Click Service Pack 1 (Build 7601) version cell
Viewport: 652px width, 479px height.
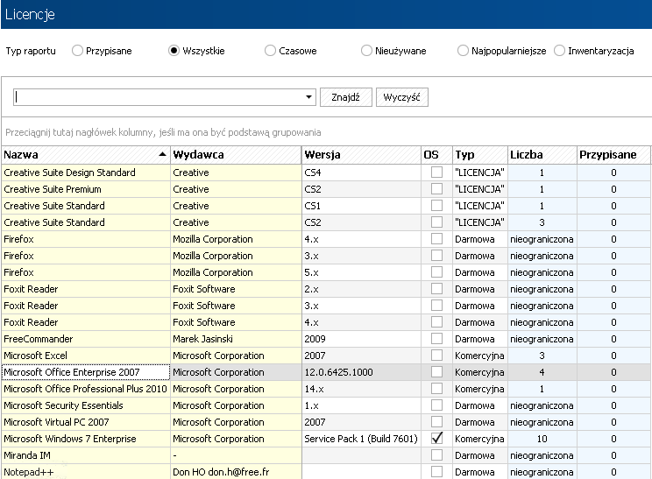click(361, 439)
